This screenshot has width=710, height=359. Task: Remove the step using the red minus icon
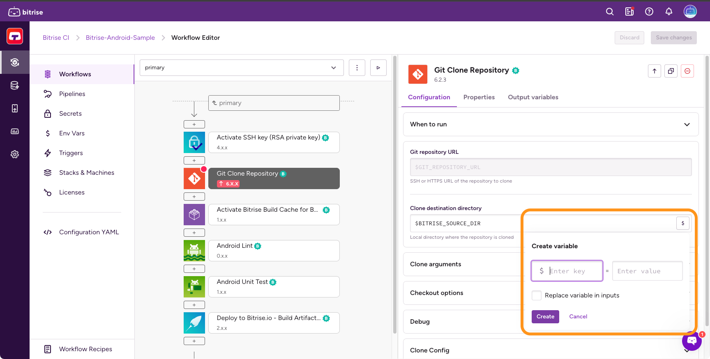(687, 71)
